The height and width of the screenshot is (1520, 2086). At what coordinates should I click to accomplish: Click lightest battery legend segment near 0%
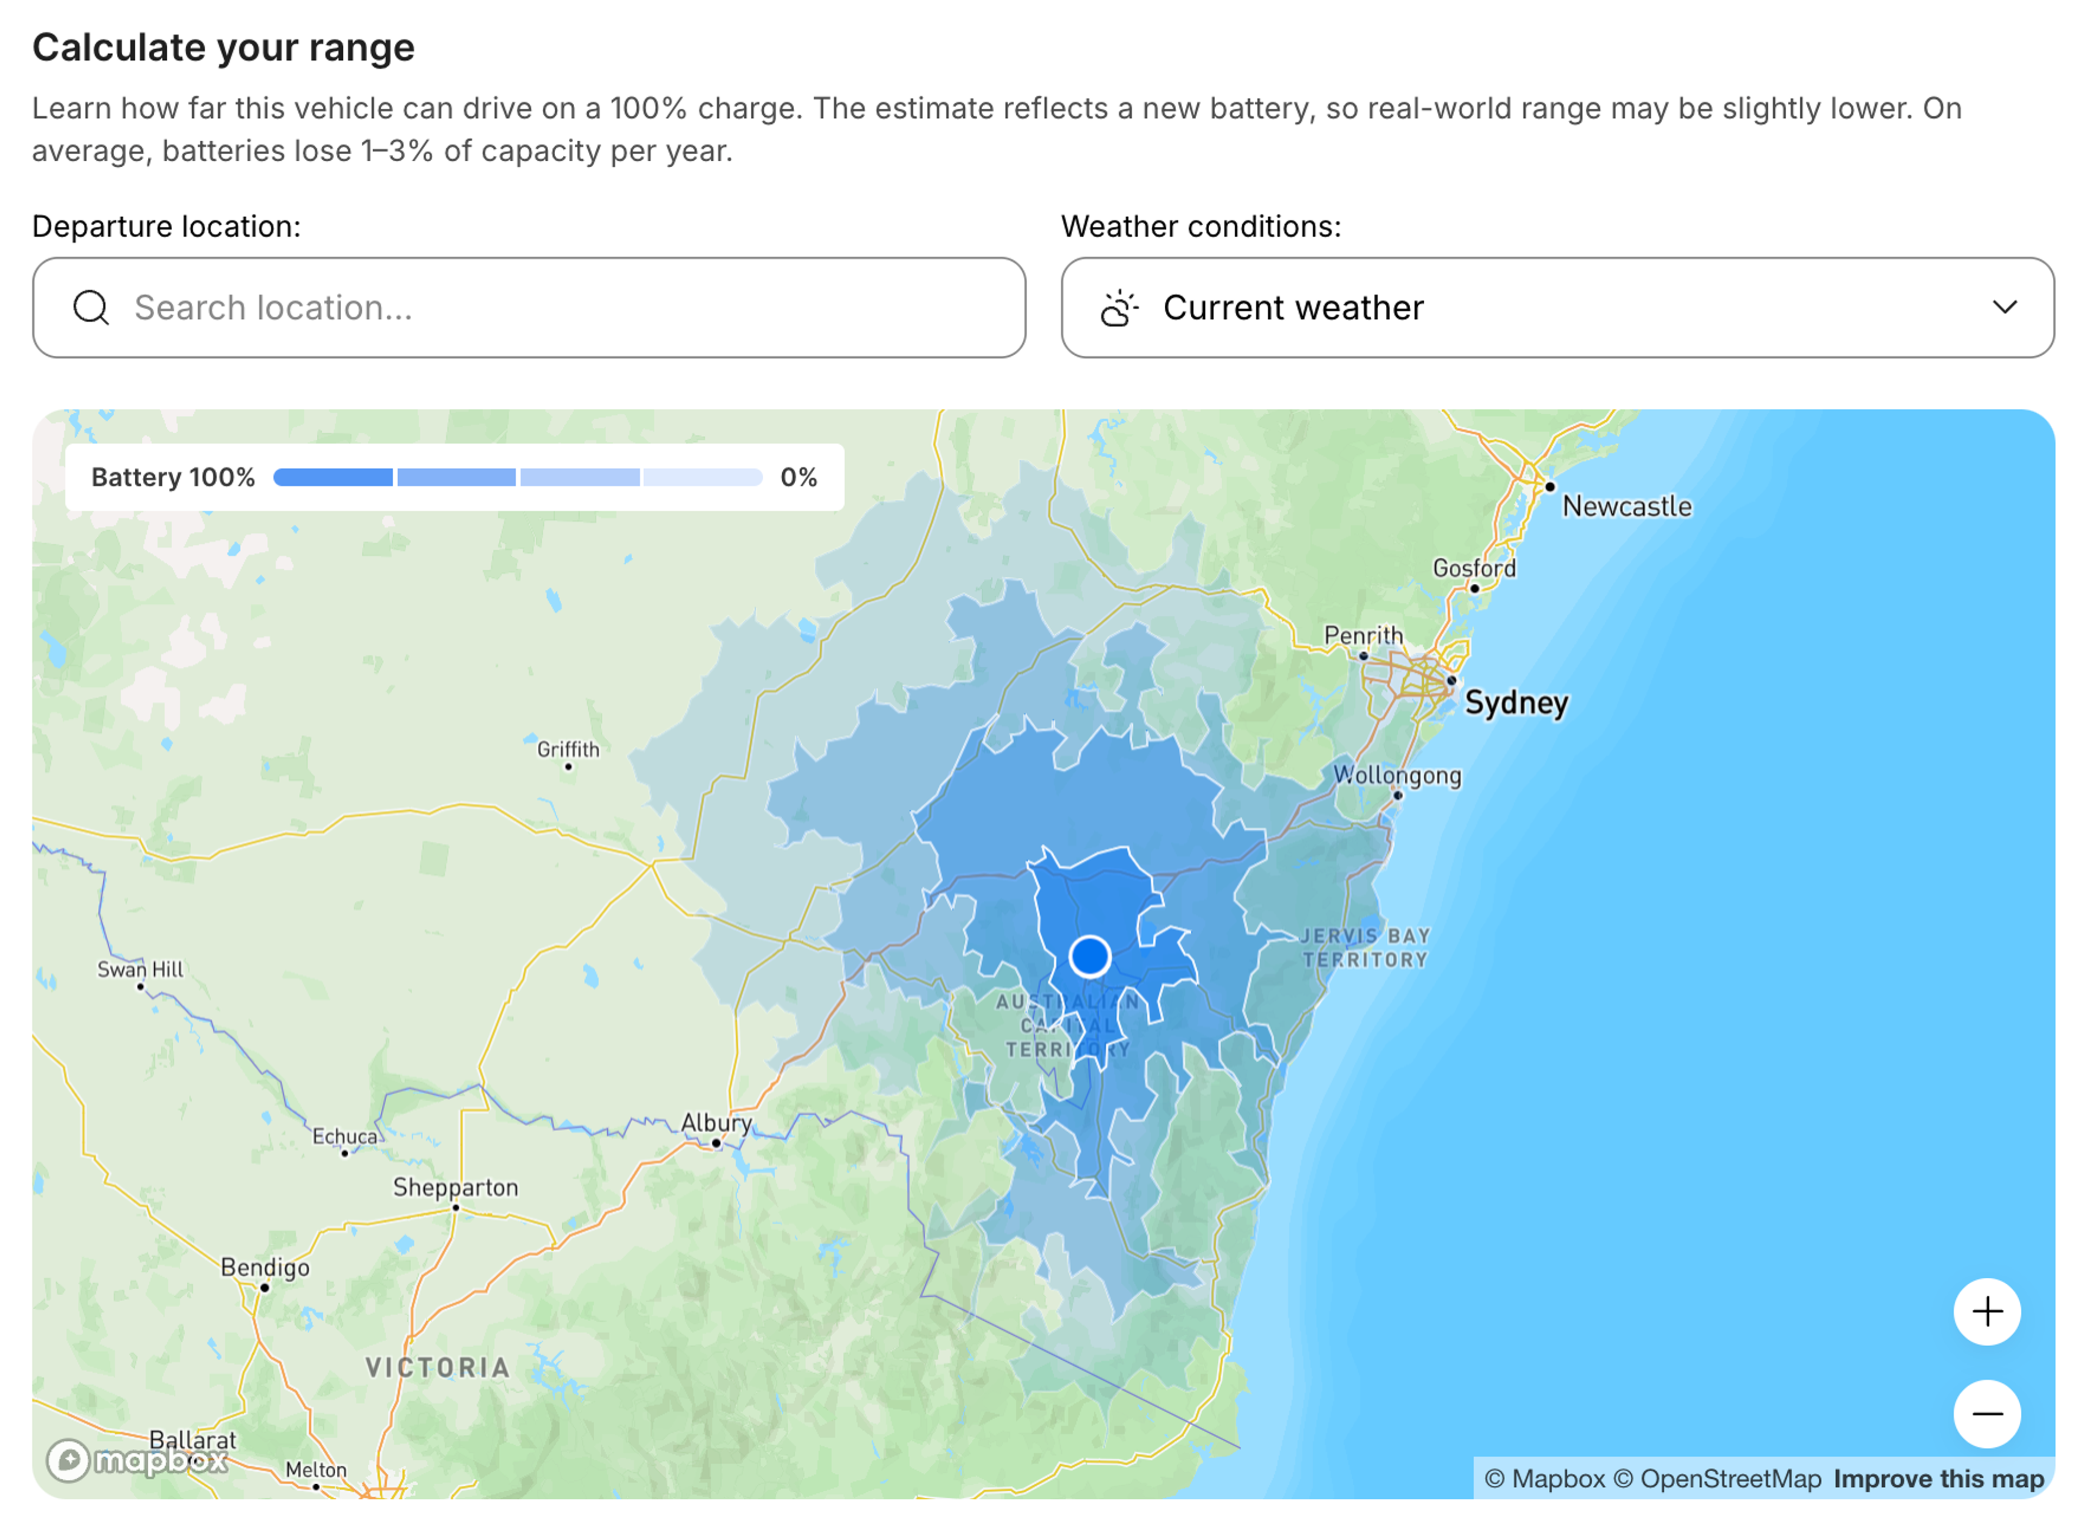pyautogui.click(x=703, y=477)
